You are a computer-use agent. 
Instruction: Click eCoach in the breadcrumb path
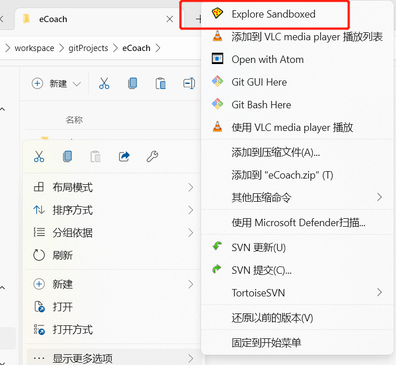[x=137, y=48]
